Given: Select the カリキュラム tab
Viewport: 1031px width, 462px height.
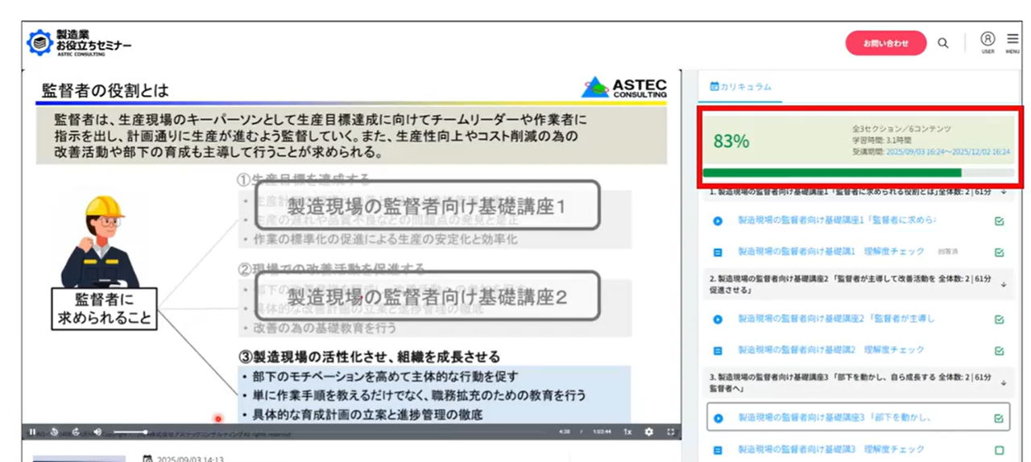Looking at the screenshot, I should (x=739, y=86).
